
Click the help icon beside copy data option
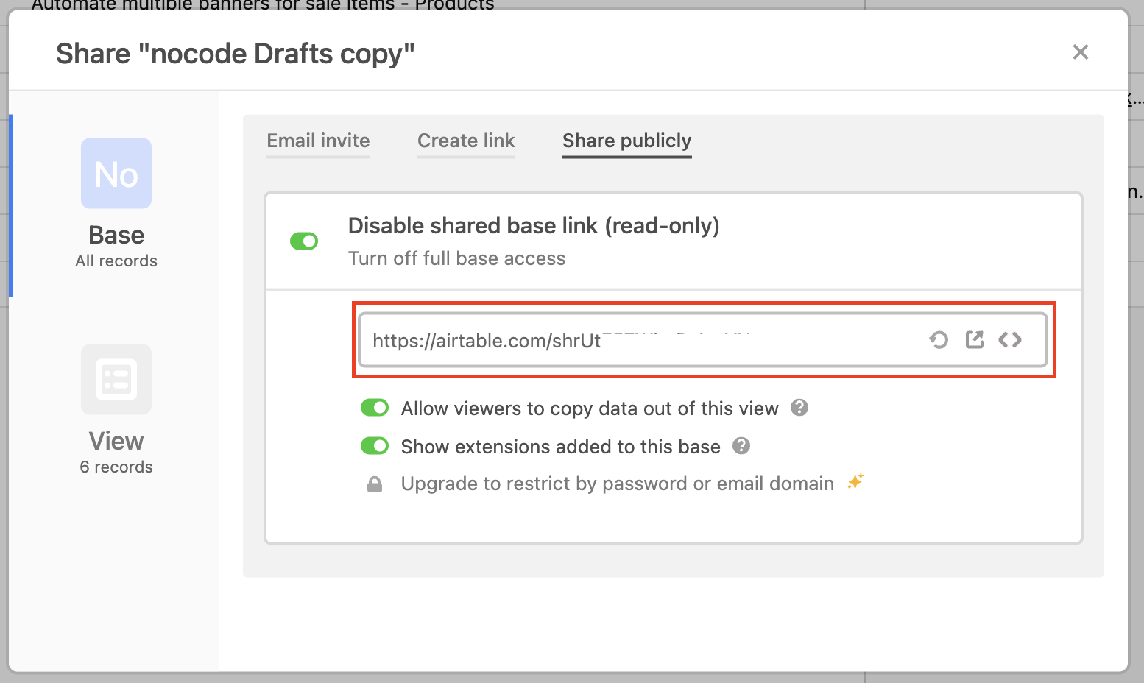[x=799, y=408]
